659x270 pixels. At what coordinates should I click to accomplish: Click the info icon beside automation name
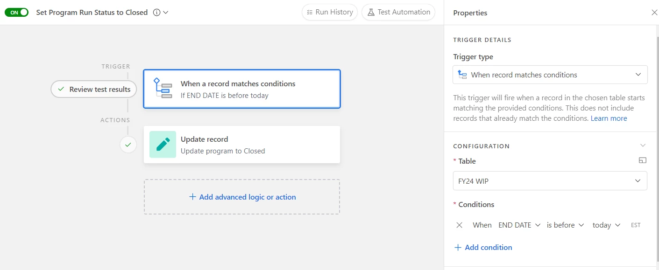(x=156, y=13)
